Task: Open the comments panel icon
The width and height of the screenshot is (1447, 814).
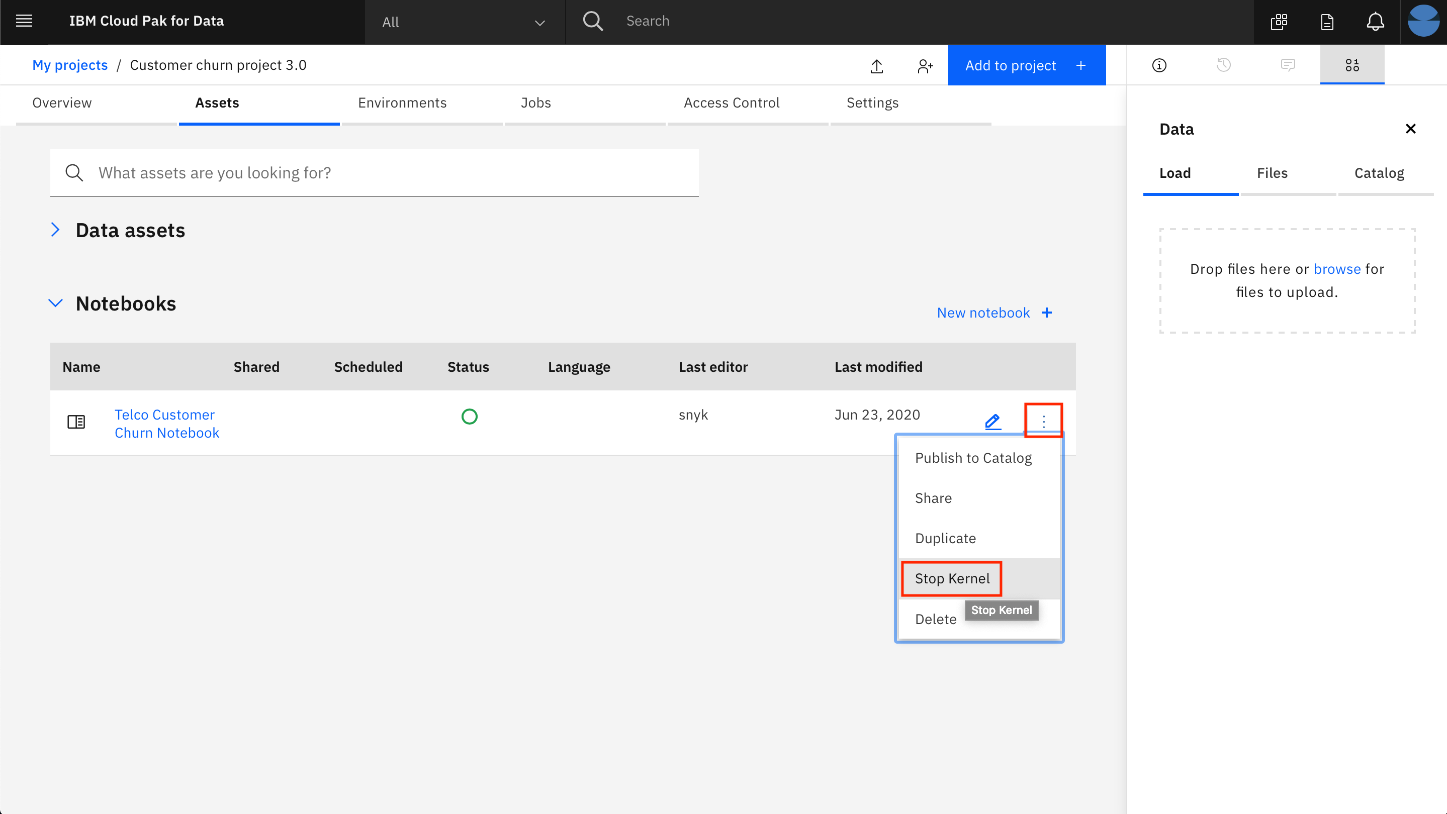Action: click(1288, 65)
